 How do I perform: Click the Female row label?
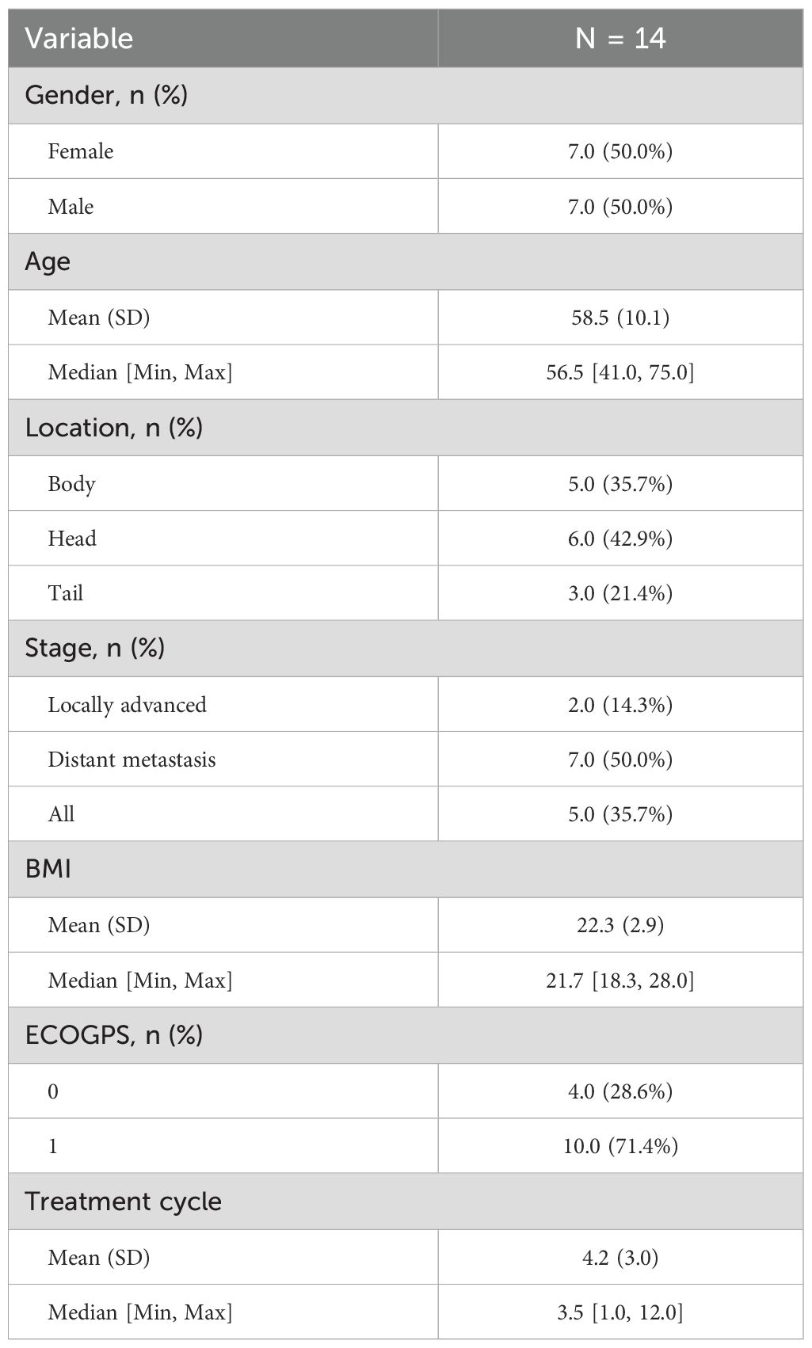pos(81,151)
